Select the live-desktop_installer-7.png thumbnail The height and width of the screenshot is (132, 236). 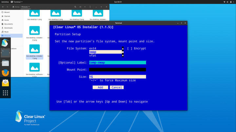click(x=34, y=49)
